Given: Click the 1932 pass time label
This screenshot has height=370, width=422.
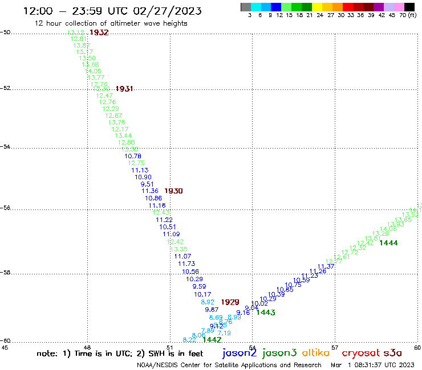Looking at the screenshot, I should pyautogui.click(x=99, y=32).
